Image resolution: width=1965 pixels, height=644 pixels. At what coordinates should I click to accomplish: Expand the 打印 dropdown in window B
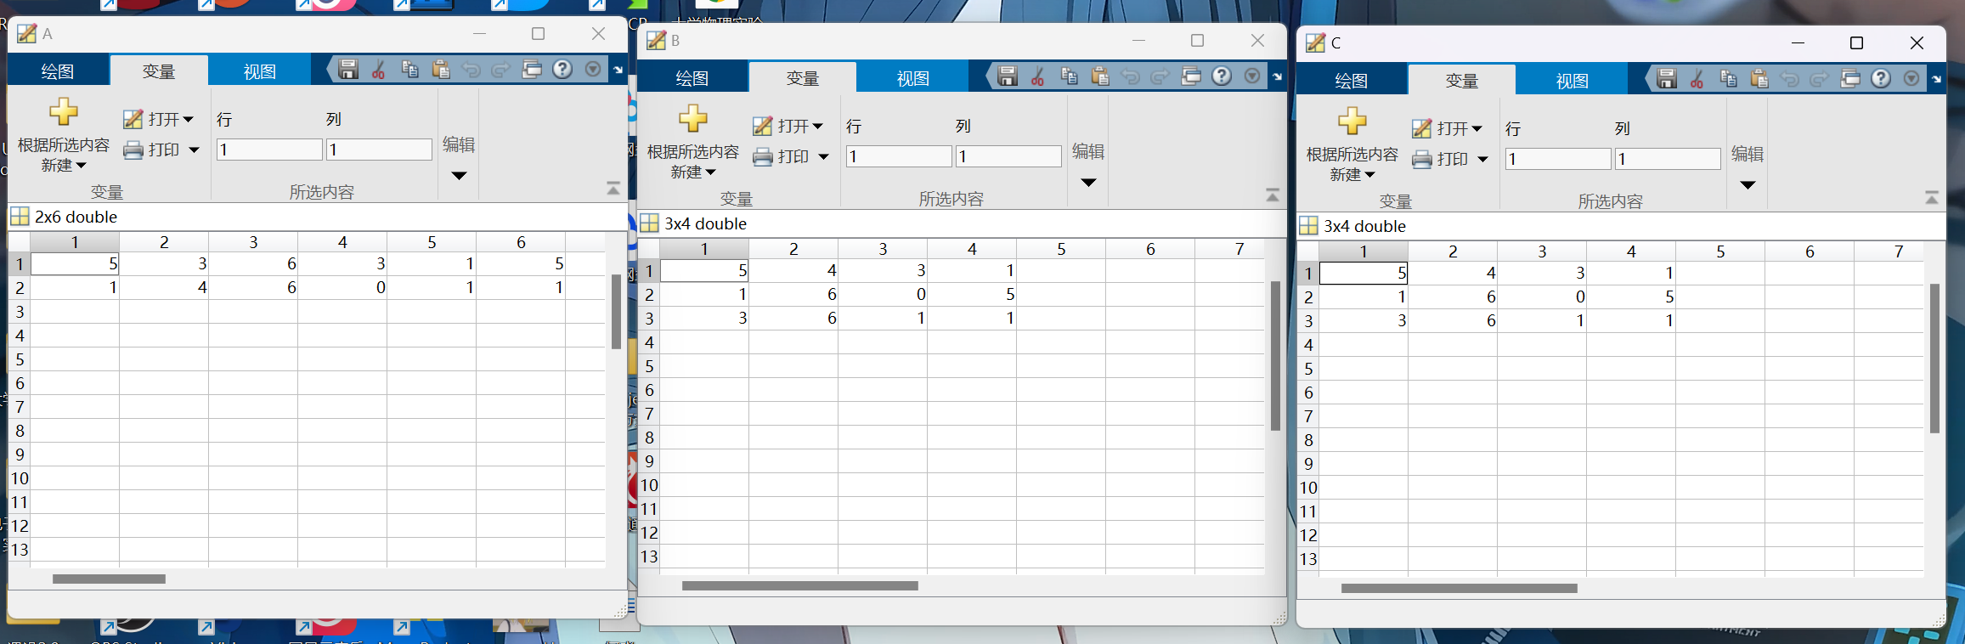click(823, 157)
